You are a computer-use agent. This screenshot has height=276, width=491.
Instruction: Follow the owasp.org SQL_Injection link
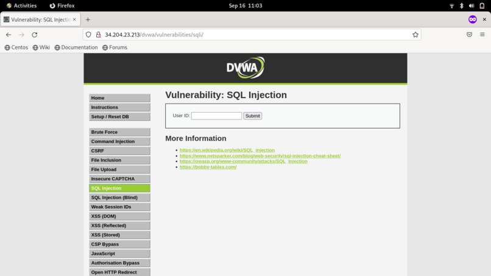pos(243,161)
